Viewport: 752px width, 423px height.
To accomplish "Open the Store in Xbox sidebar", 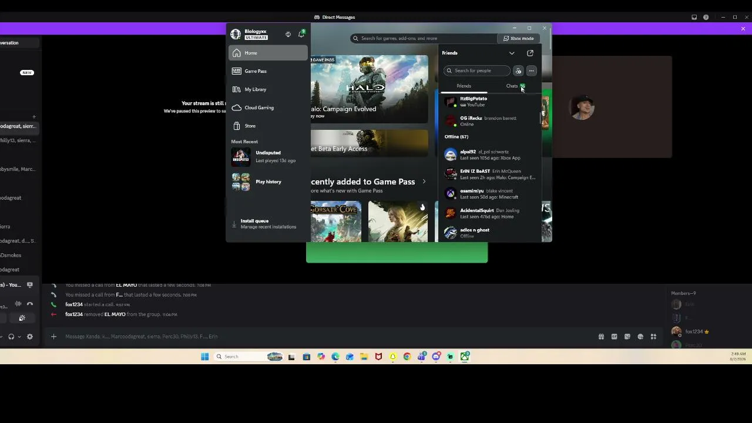I will tap(268, 126).
